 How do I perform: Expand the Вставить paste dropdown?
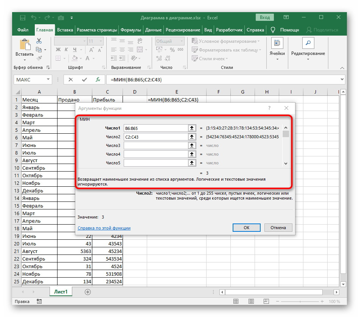25,60
